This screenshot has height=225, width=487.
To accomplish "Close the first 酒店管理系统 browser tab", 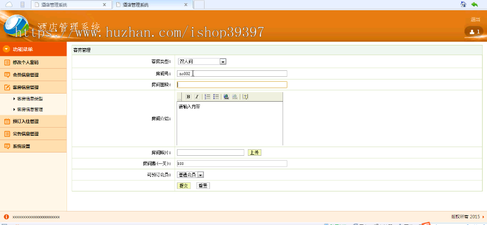I will 104,5.
